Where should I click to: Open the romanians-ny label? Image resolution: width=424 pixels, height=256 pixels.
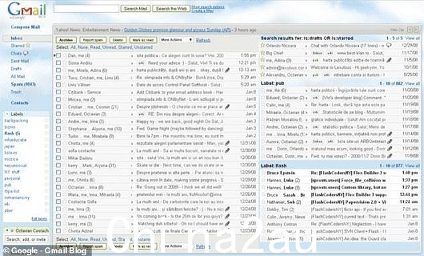pos(17,198)
